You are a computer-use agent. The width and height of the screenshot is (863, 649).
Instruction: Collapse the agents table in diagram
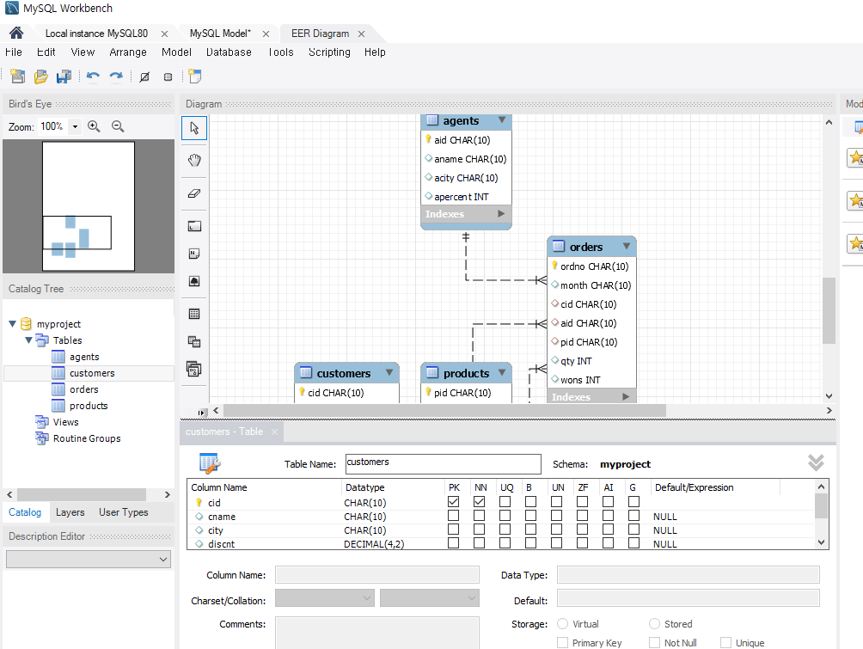pyautogui.click(x=502, y=120)
